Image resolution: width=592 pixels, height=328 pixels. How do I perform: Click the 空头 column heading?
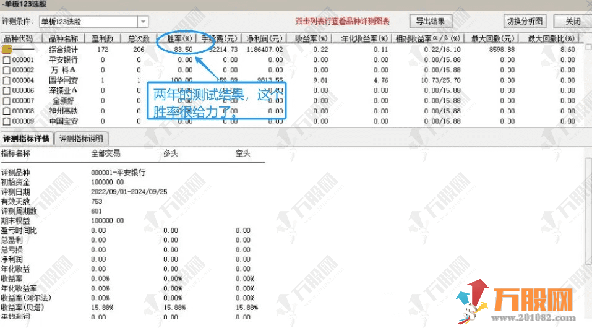242,153
